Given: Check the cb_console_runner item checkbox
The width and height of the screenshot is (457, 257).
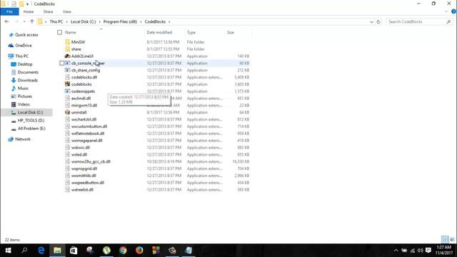Looking at the screenshot, I should 62,64.
